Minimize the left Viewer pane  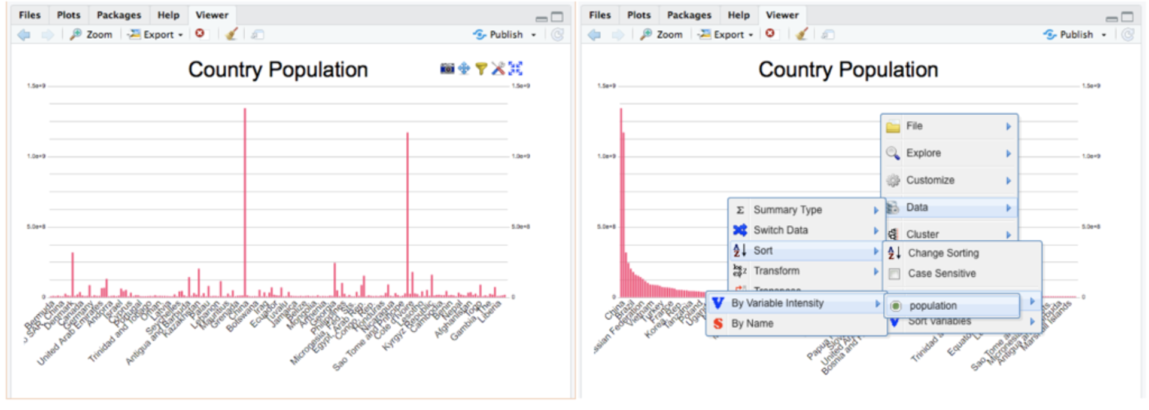tap(542, 19)
